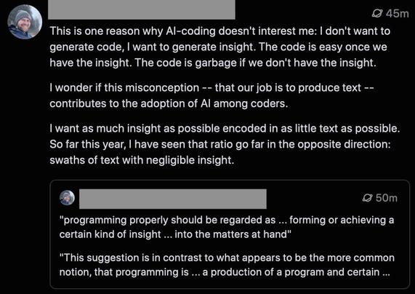This screenshot has width=415, height=294.
Task: Click the line starting "So far this year"
Action: (220, 144)
